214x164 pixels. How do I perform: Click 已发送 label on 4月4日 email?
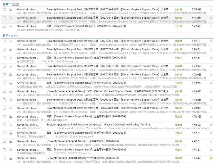tap(178, 150)
